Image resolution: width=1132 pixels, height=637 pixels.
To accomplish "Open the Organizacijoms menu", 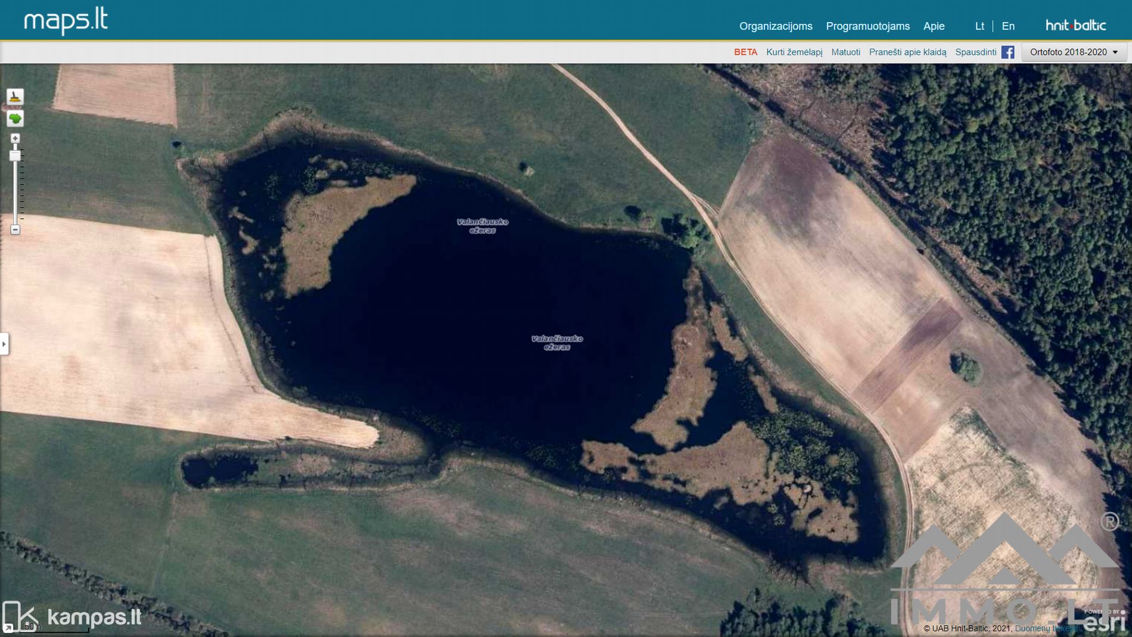I will (x=776, y=26).
